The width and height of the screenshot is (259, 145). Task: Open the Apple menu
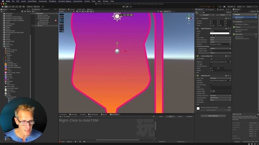point(3,1)
